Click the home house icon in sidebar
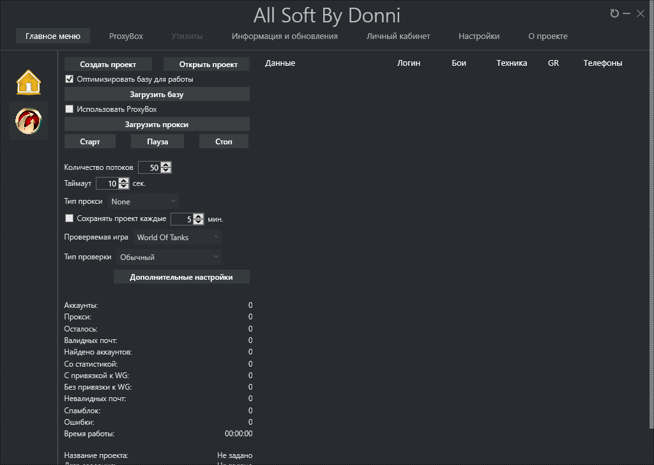The width and height of the screenshot is (654, 465). pyautogui.click(x=29, y=82)
